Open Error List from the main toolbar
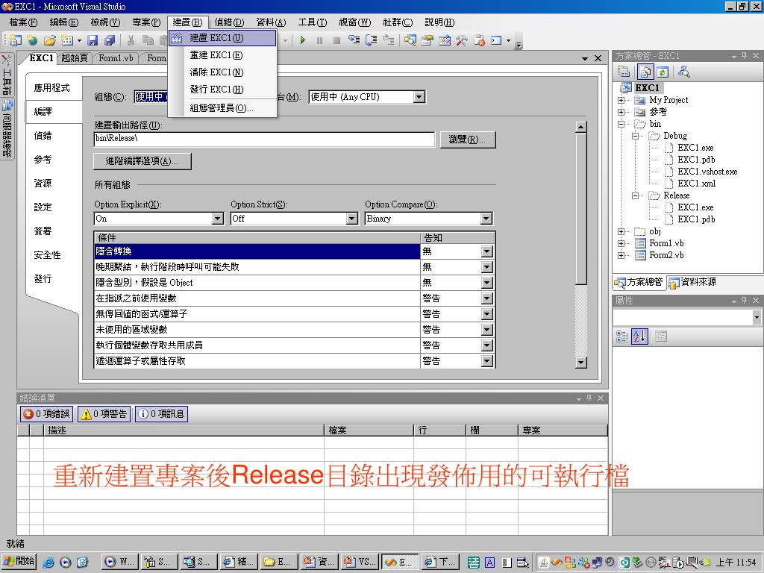This screenshot has height=573, width=764. (x=479, y=40)
